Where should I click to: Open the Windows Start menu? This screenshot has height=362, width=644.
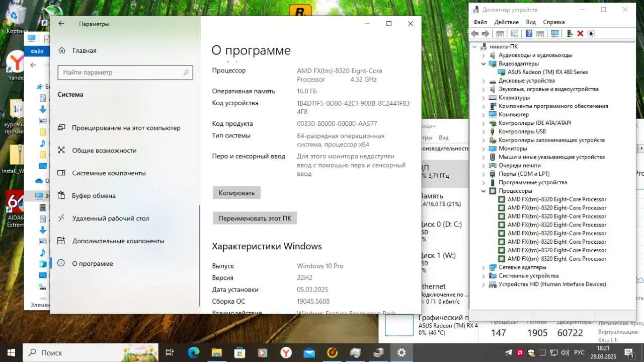[x=11, y=352]
